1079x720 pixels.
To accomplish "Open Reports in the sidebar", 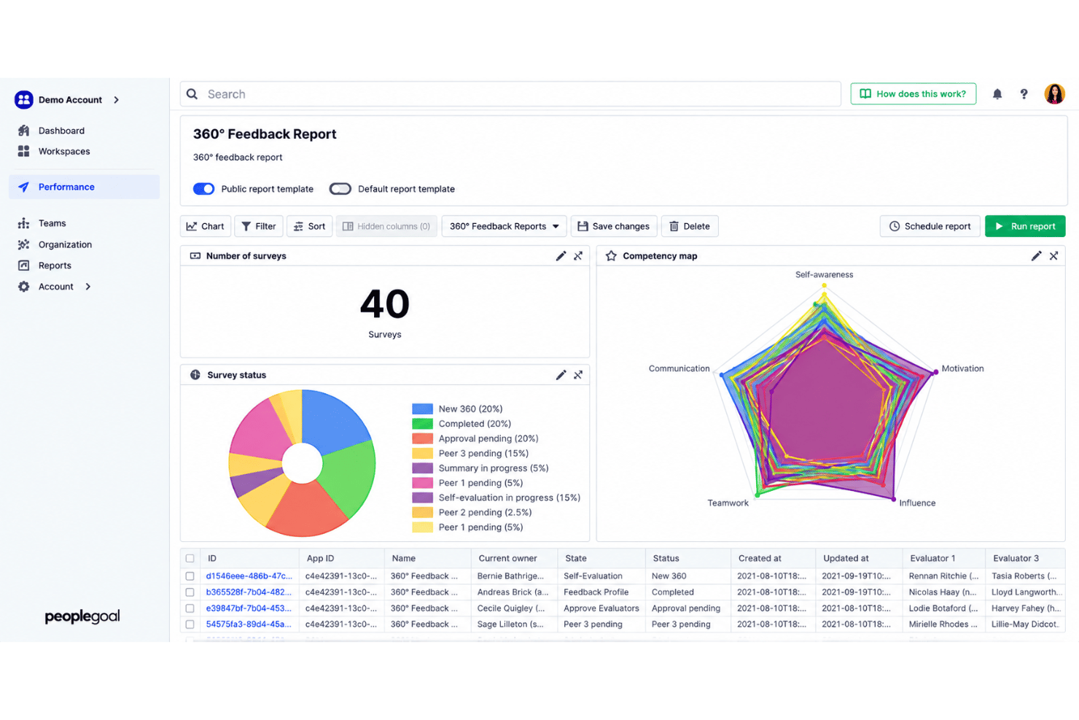I will pyautogui.click(x=55, y=266).
